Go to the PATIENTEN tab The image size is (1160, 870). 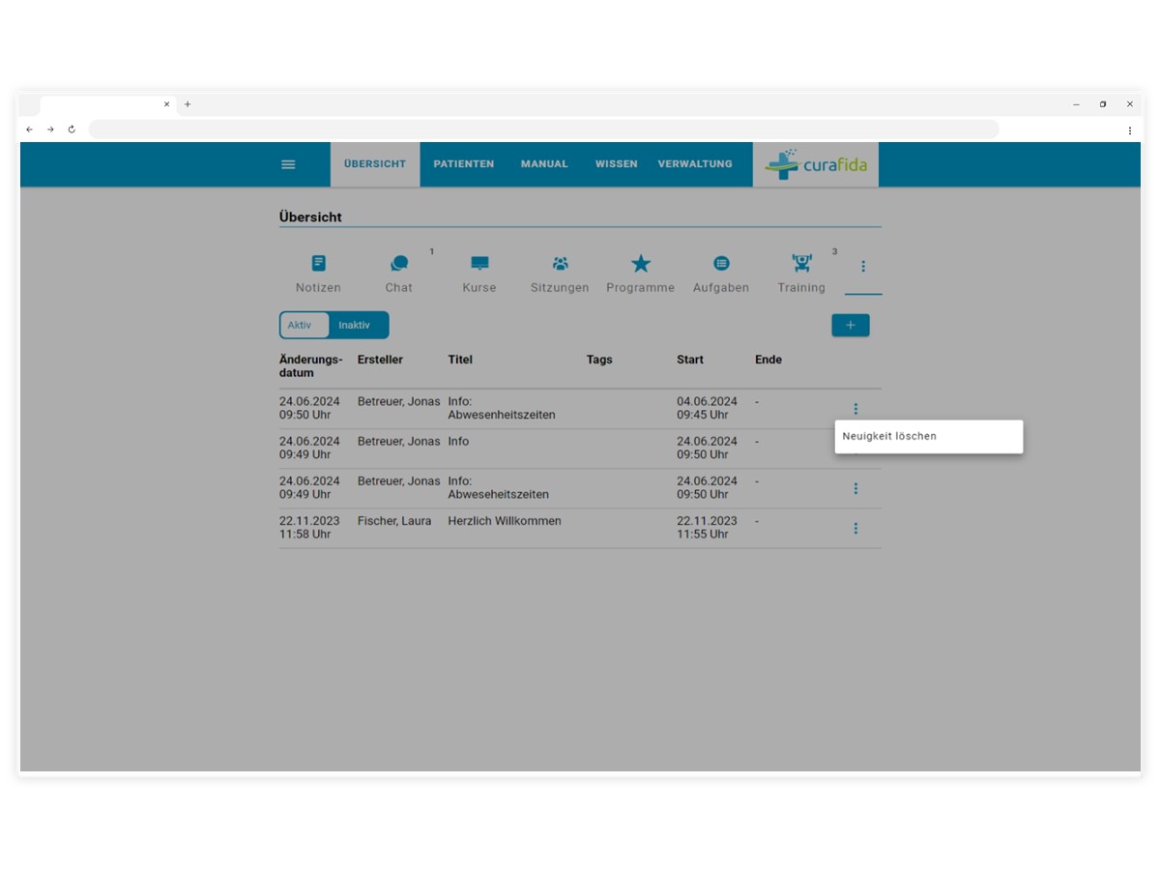coord(464,164)
